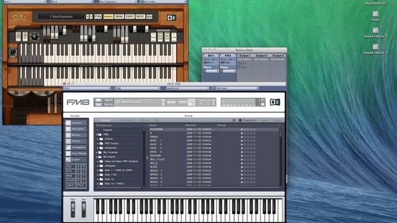Click the B4 logo on the organ

tap(19, 17)
